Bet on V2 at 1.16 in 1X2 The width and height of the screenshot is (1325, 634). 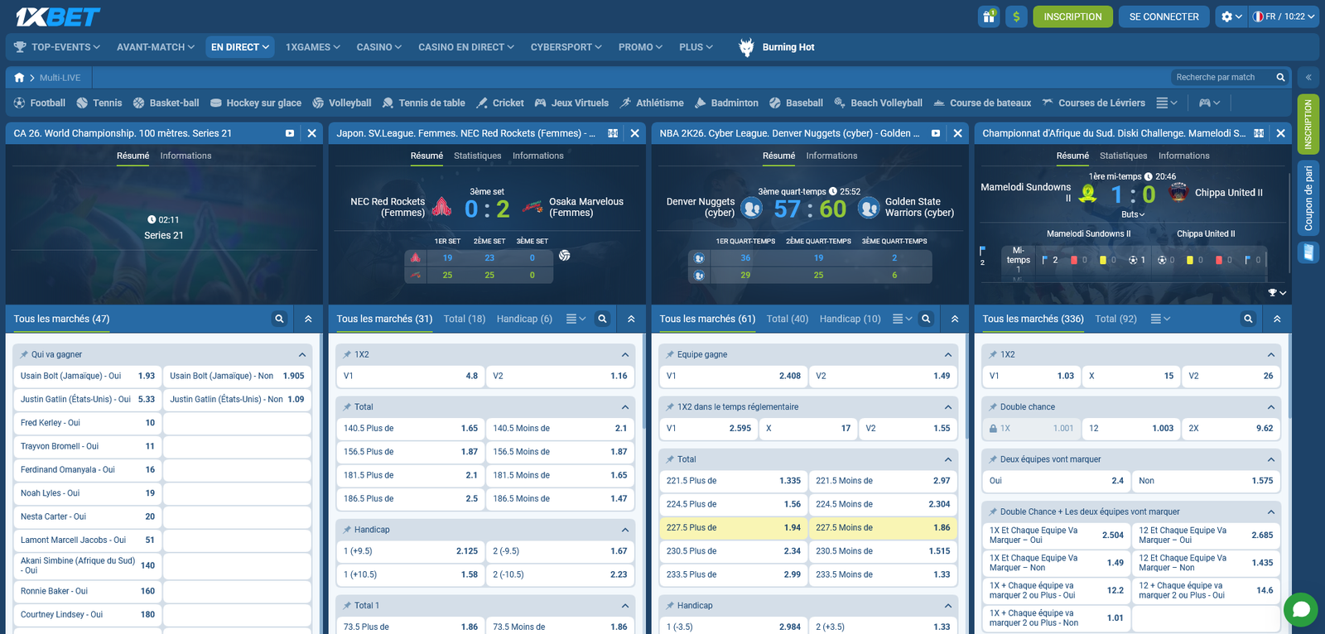(x=560, y=376)
